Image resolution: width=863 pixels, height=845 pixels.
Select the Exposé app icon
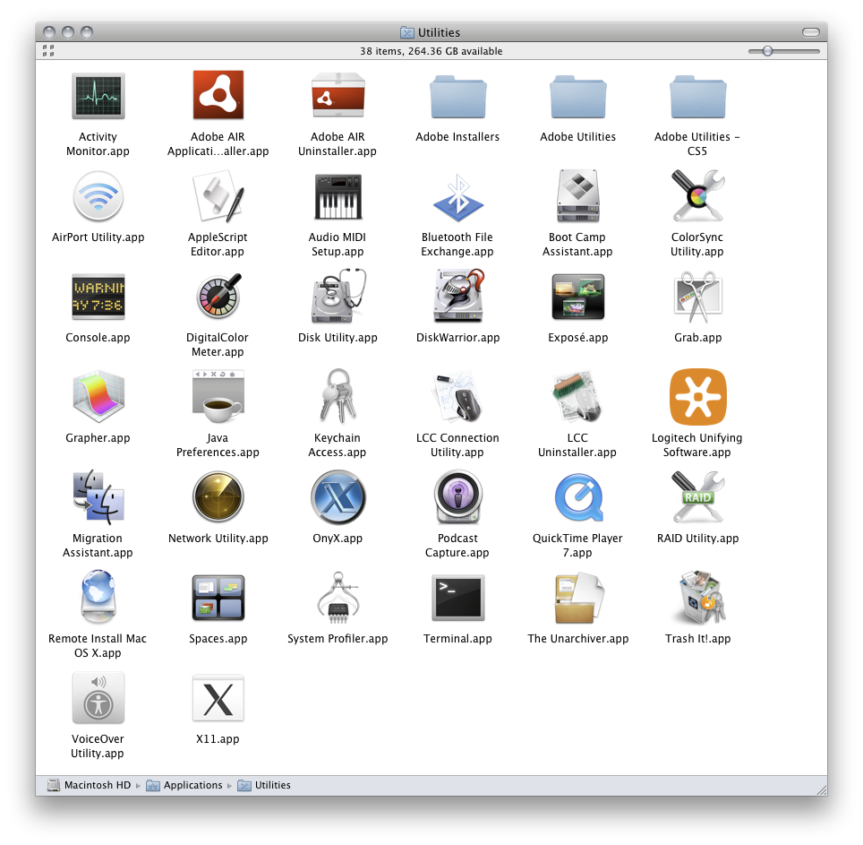coord(578,297)
